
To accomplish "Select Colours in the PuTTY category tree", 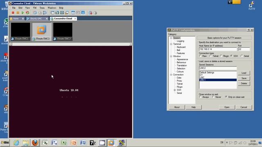I will click(180, 72).
